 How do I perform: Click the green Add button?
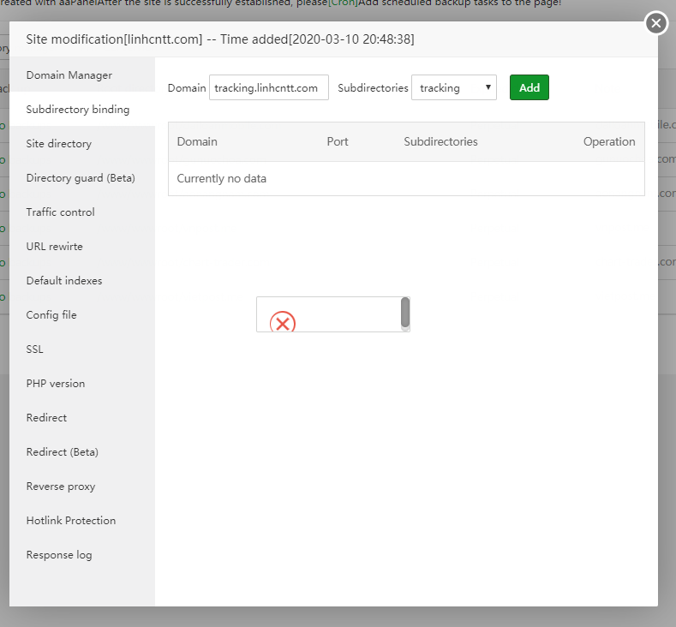point(529,87)
